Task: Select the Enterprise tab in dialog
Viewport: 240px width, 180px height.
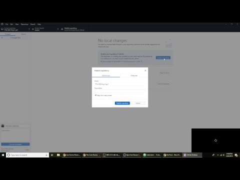Action: click(134, 75)
